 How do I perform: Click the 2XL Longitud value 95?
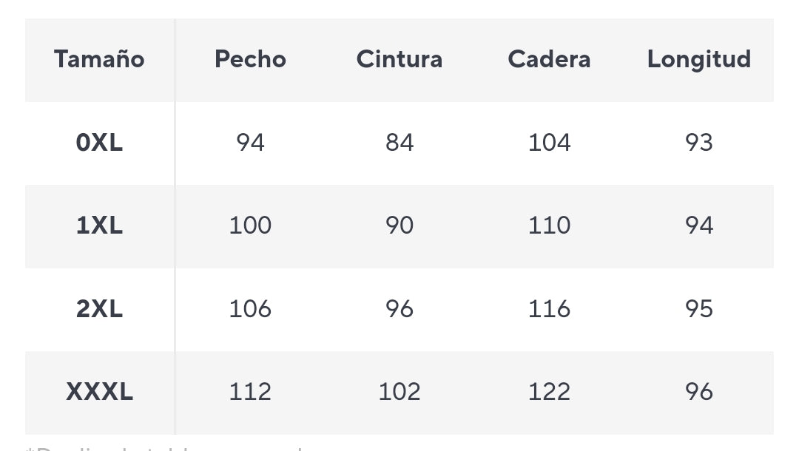tap(699, 308)
